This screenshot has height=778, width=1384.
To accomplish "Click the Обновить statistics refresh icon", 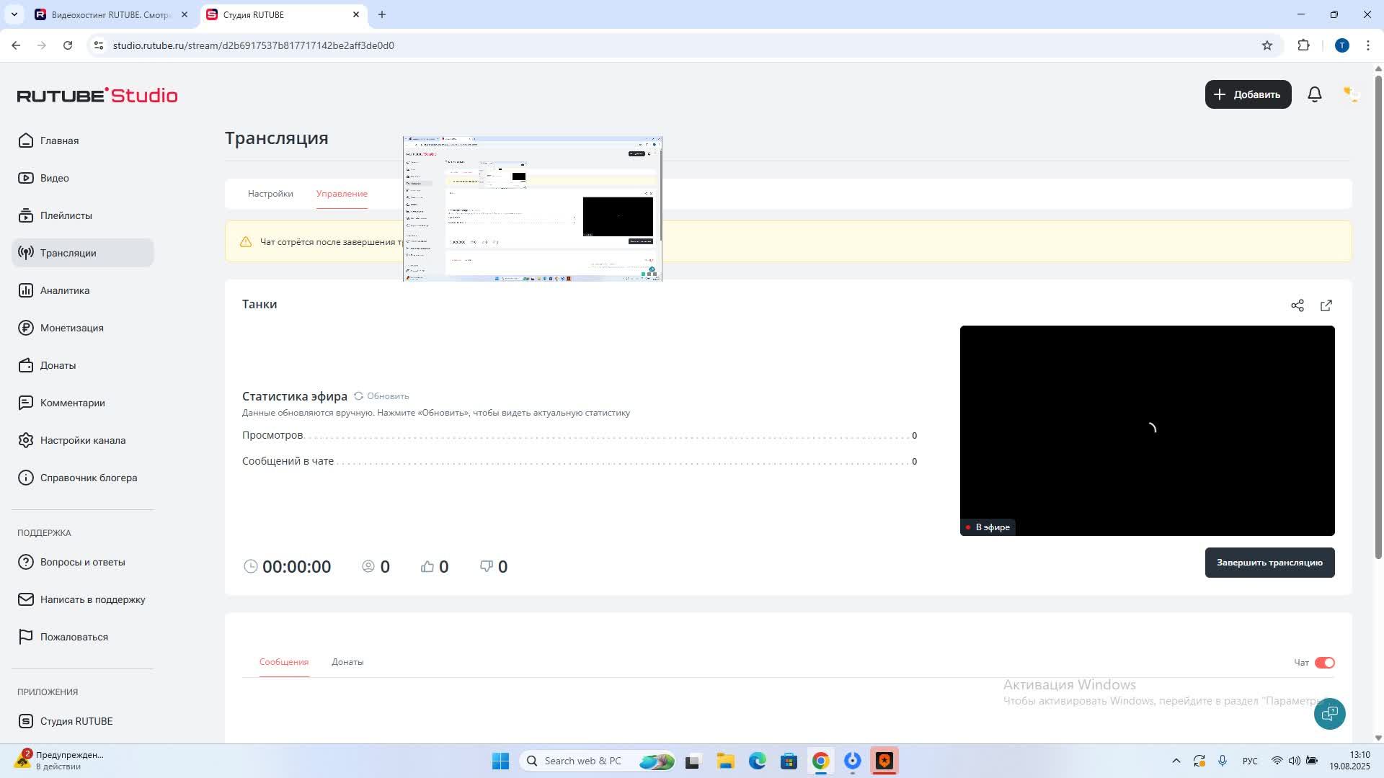I will point(359,396).
